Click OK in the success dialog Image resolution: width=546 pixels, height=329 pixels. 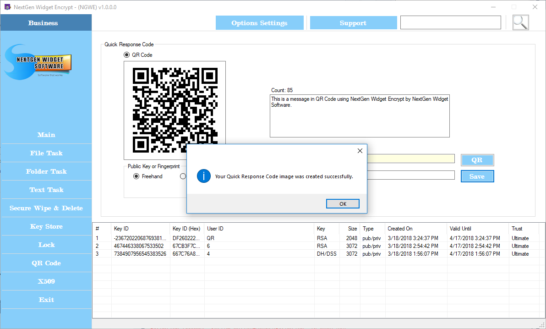tap(343, 203)
